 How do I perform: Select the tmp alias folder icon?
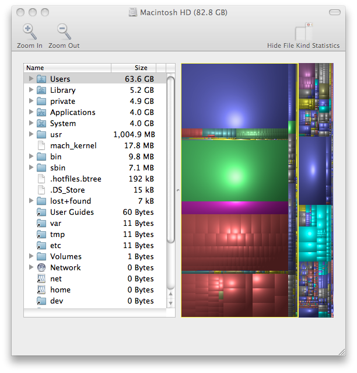pyautogui.click(x=41, y=234)
